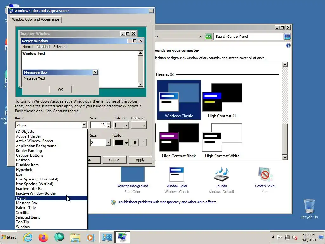This screenshot has width=325, height=244.
Task: Open Troubleshoot problems with transparency link
Action: pos(167,202)
